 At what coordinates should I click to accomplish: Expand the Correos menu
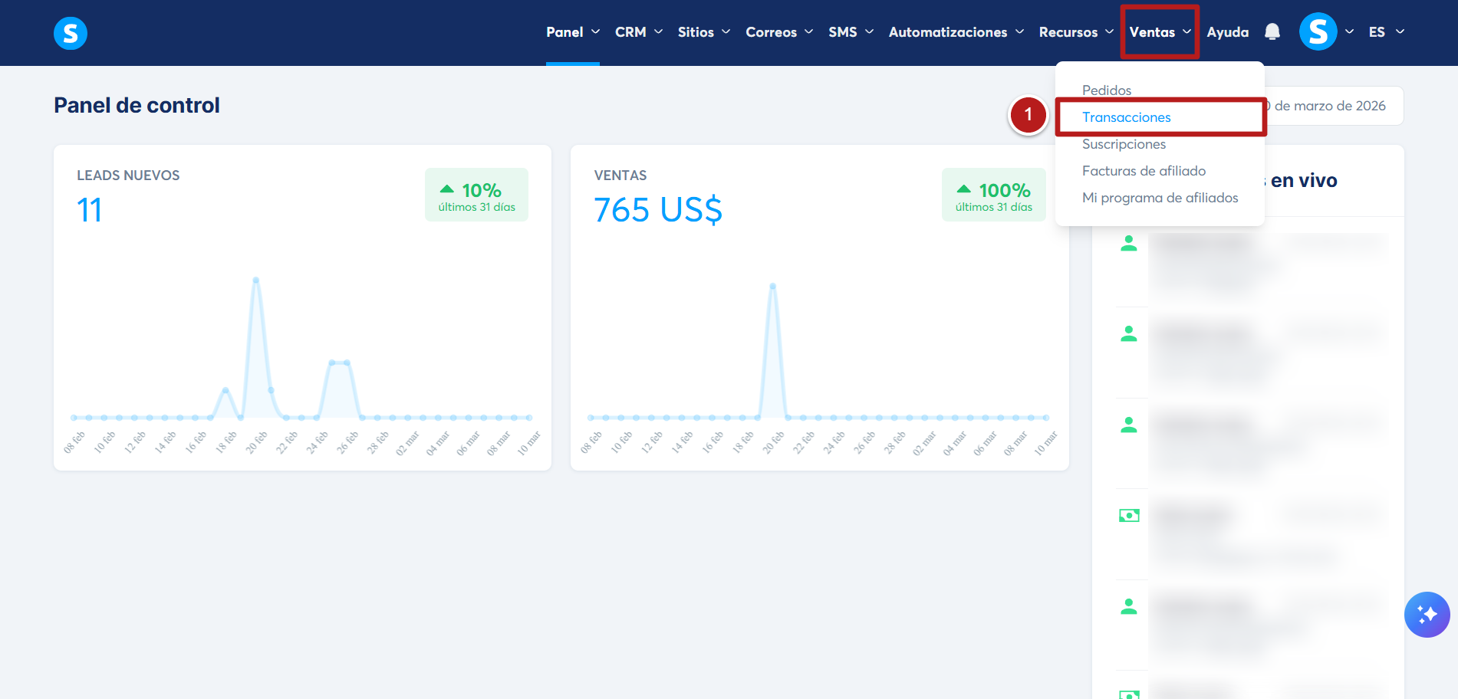click(x=778, y=32)
